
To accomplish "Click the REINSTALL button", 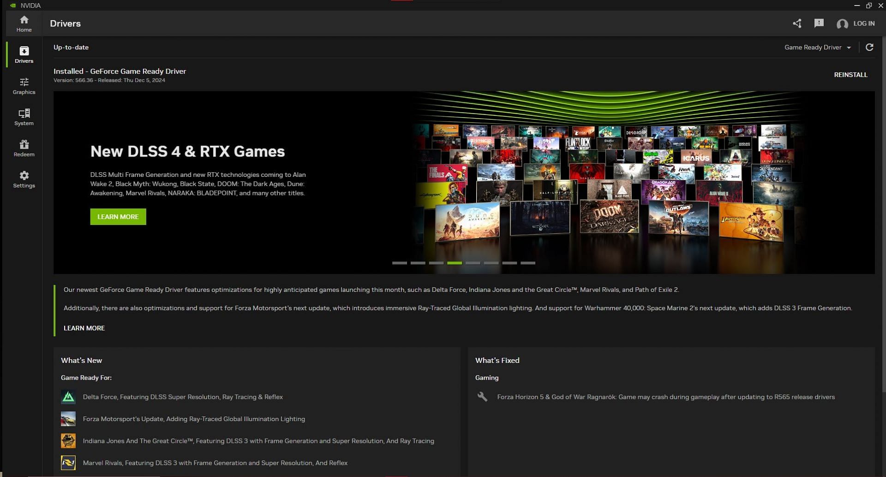I will [x=850, y=75].
